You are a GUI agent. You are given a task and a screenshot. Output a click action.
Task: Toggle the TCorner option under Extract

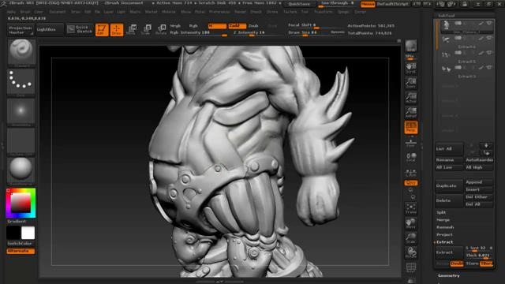coord(472,263)
